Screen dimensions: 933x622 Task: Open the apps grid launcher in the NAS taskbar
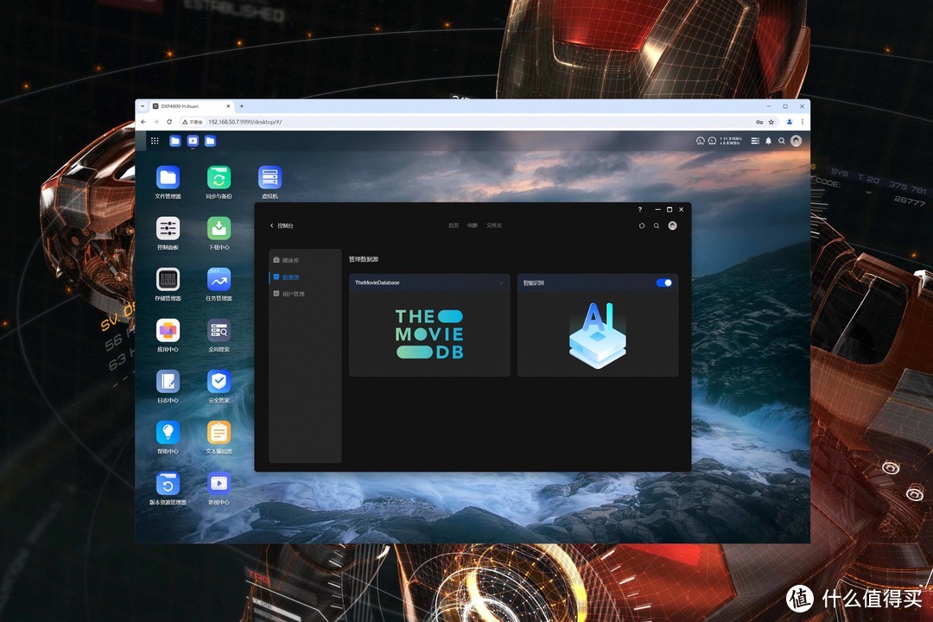[155, 141]
